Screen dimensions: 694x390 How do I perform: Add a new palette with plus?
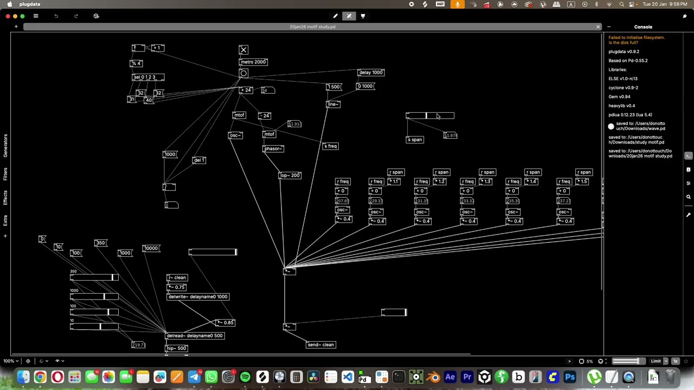(5, 236)
